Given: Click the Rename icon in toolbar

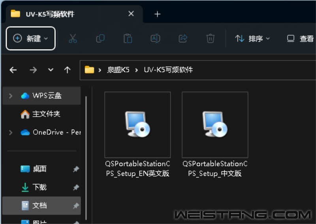Looking at the screenshot, I should pyautogui.click(x=155, y=38).
